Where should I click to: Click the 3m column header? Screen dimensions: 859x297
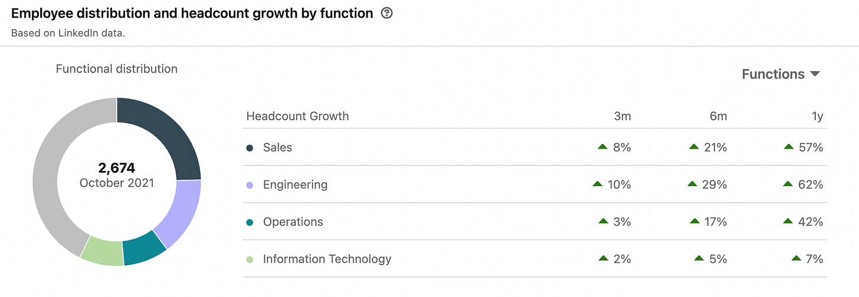coord(622,117)
